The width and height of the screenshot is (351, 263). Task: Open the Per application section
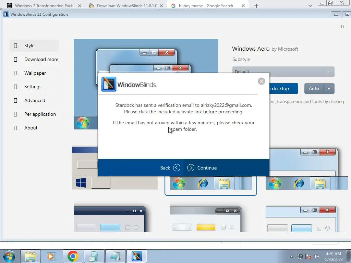[34, 114]
